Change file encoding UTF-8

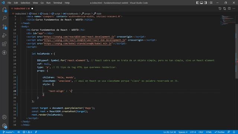[193, 132]
